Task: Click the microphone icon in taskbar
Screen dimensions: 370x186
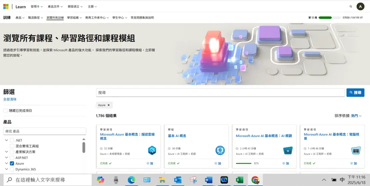Action: (115, 180)
